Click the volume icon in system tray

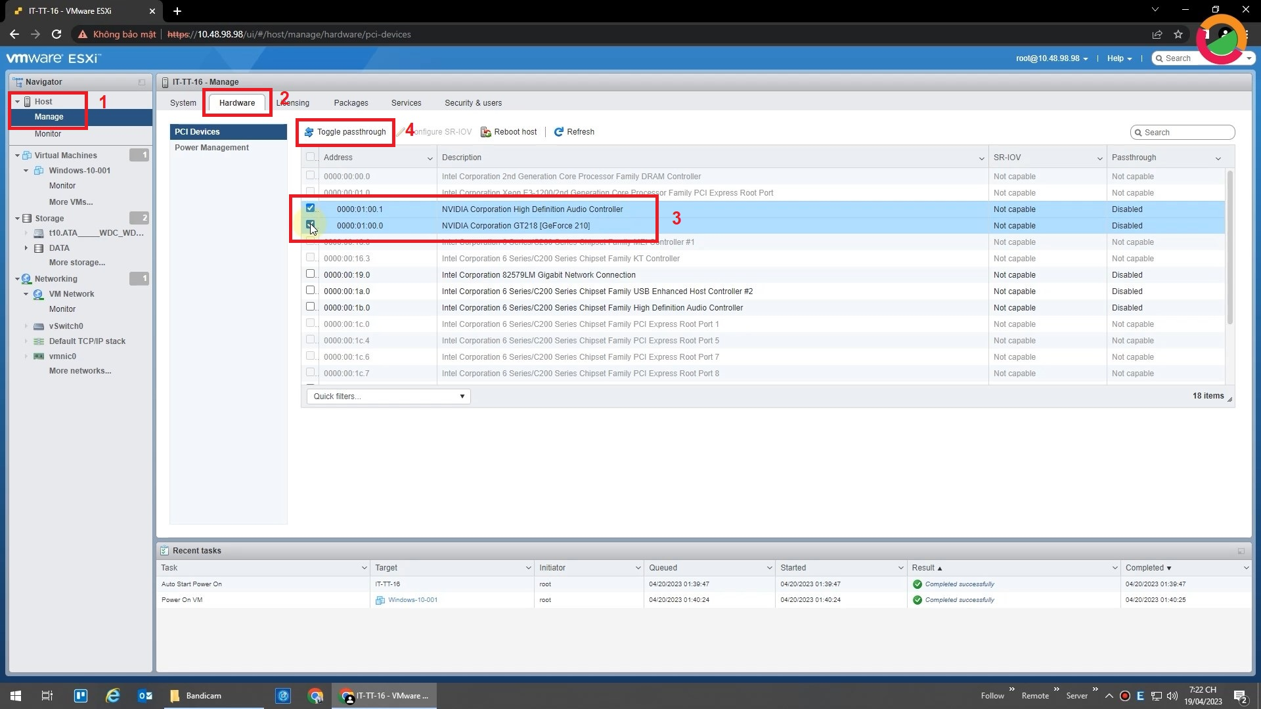[1173, 695]
